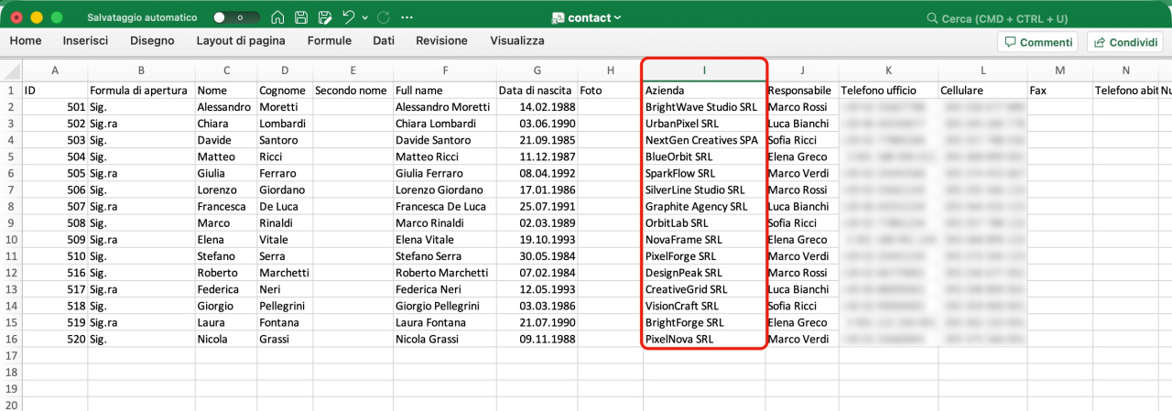Open the contact file name dropdown

pos(587,17)
